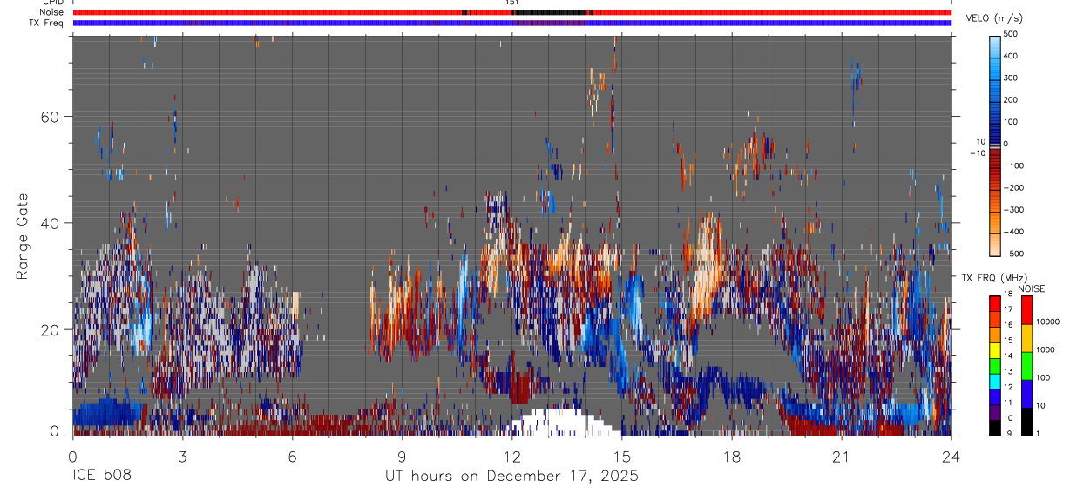Click the velocity colorbar's light blue top end

pos(995,45)
